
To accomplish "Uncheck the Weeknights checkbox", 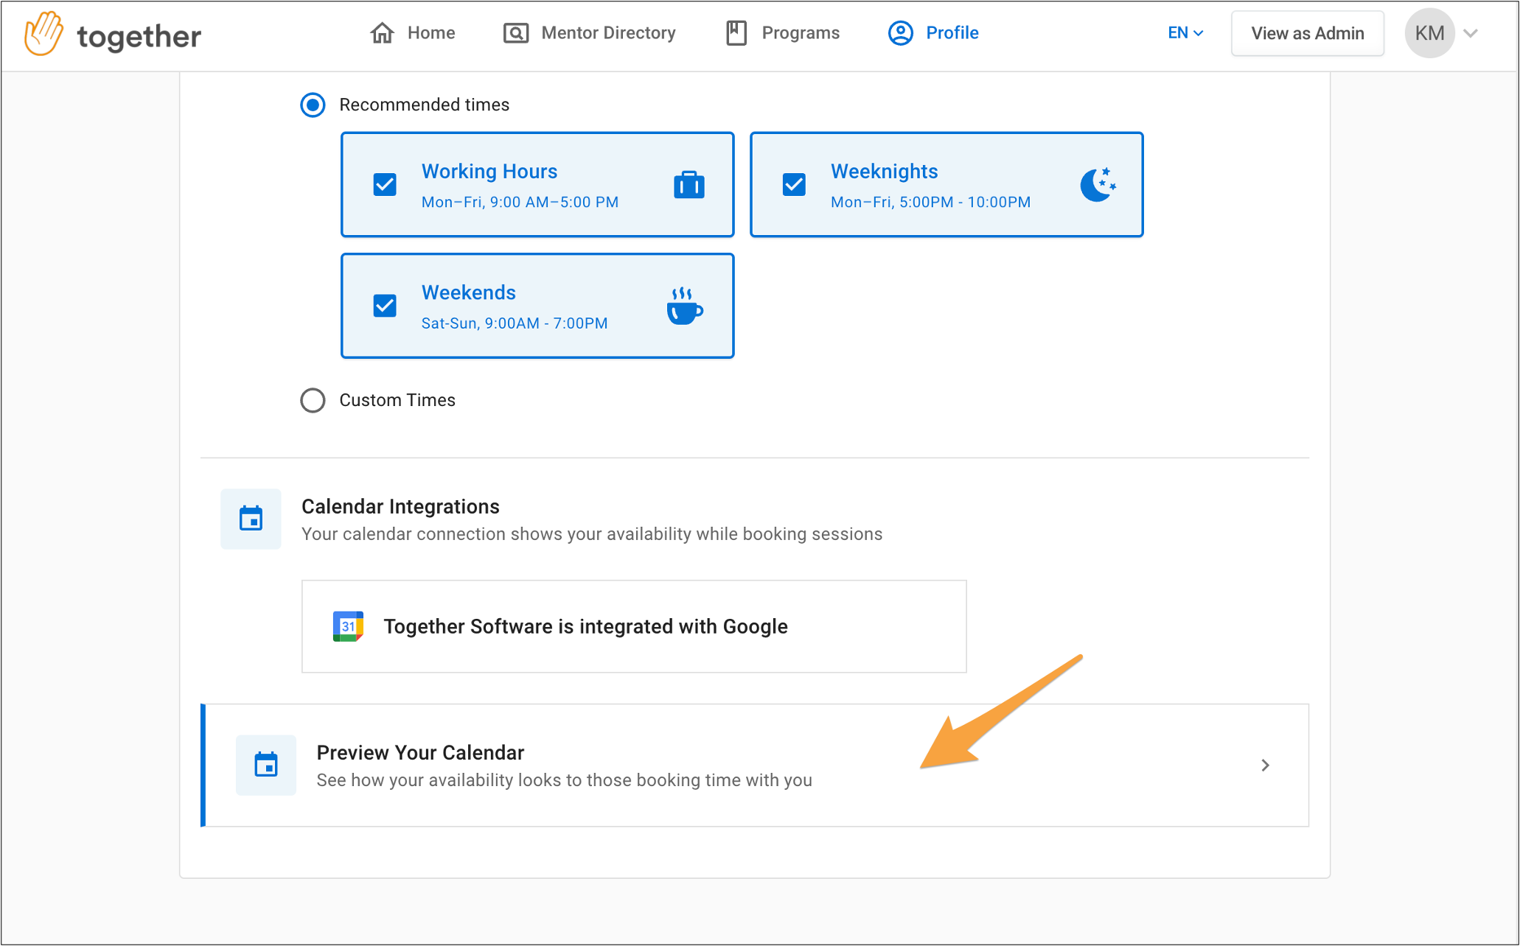I will [794, 184].
